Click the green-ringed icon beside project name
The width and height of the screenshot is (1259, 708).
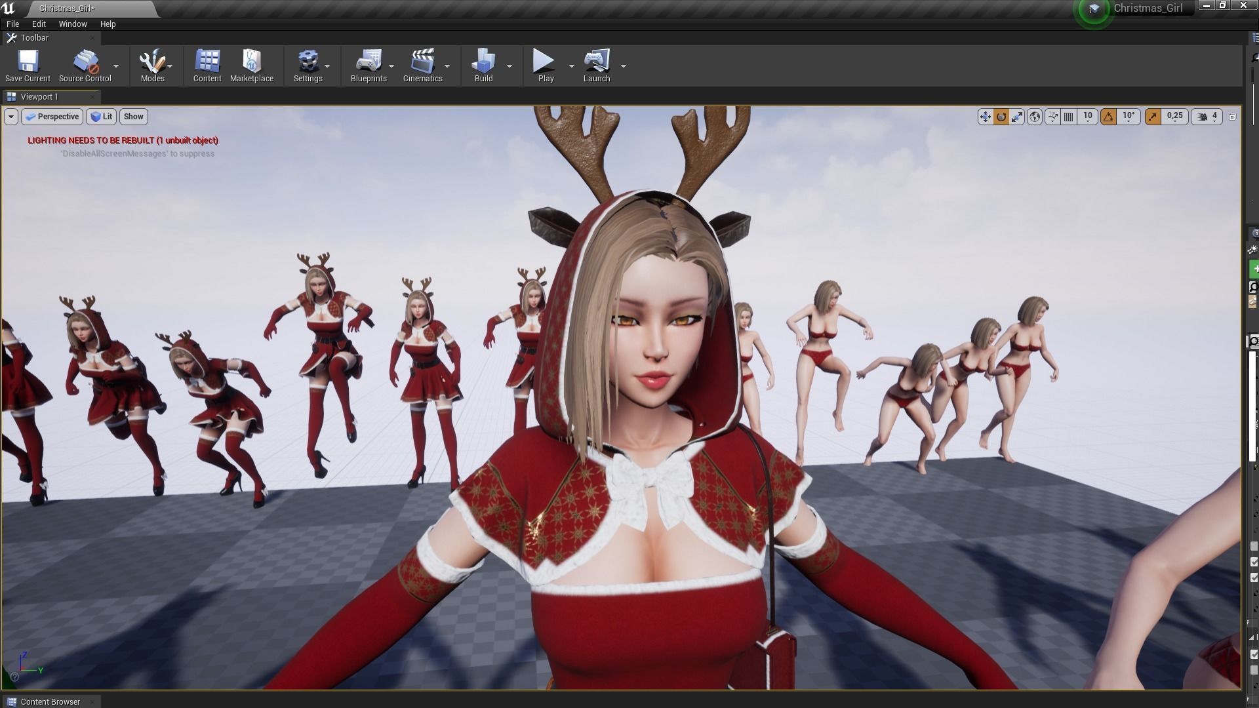pyautogui.click(x=1094, y=9)
